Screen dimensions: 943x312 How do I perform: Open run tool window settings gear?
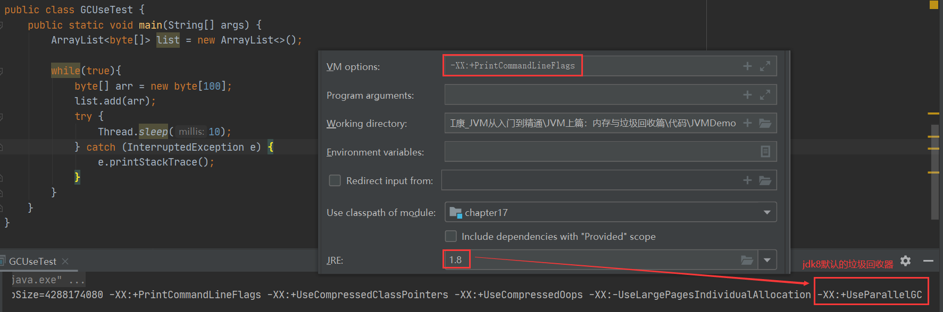click(905, 261)
